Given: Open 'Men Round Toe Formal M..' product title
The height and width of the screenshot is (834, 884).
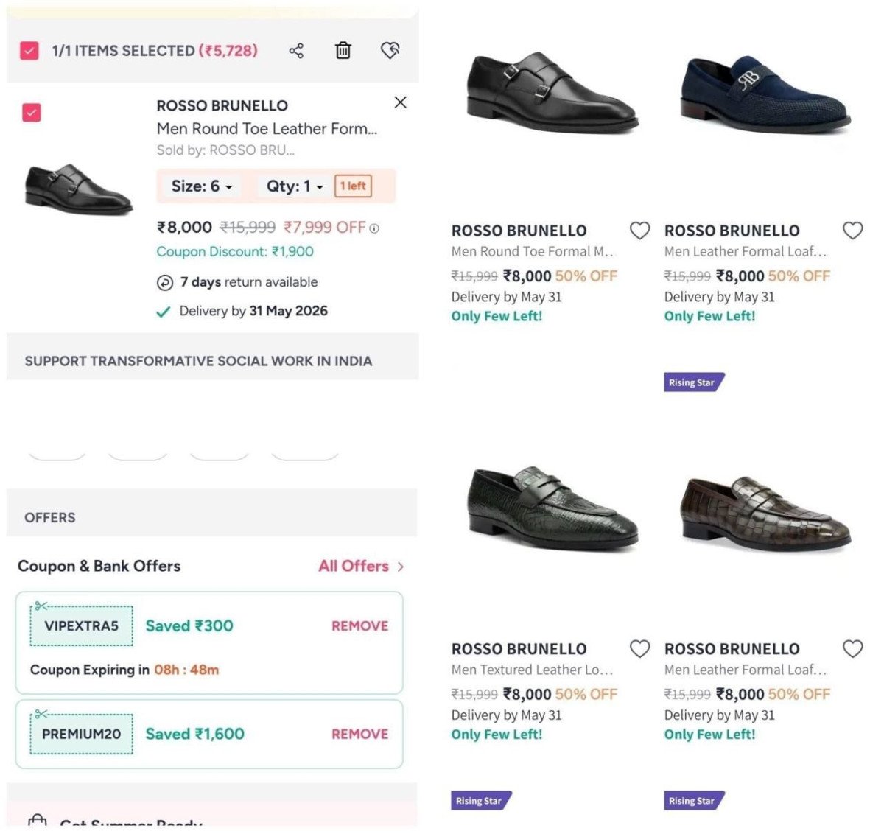Looking at the screenshot, I should click(x=533, y=251).
